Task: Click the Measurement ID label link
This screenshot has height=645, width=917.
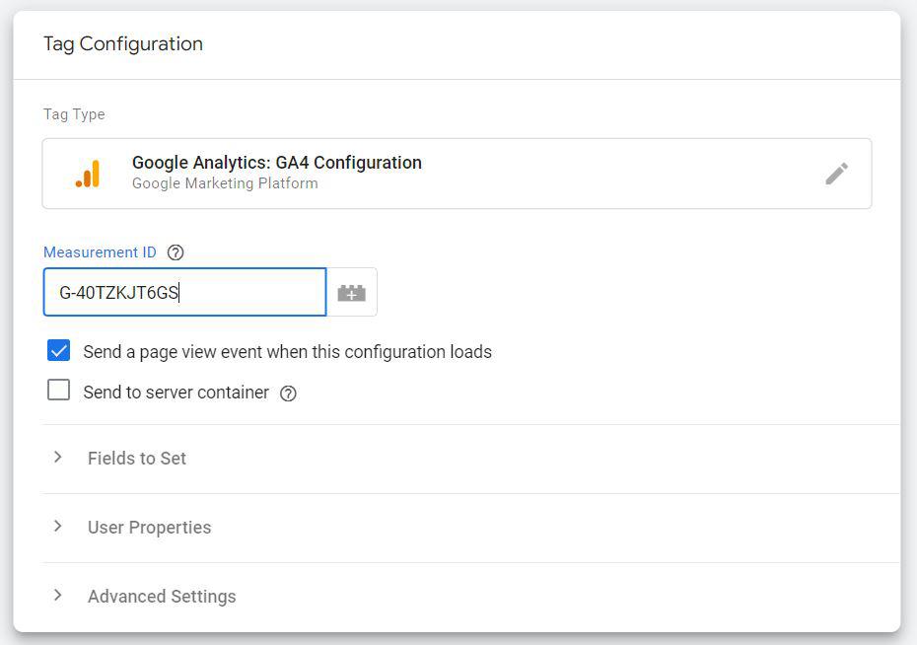Action: tap(99, 251)
